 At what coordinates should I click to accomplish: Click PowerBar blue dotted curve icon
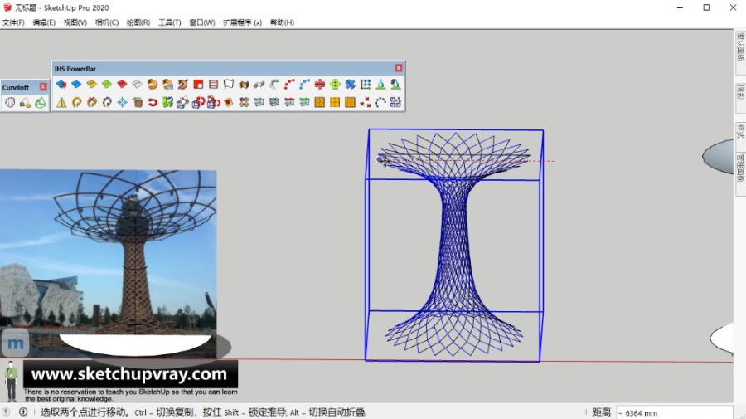point(304,85)
